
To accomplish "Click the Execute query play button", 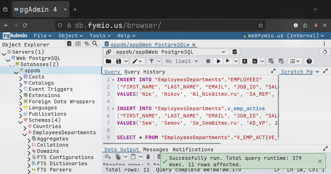I will click(x=219, y=61).
